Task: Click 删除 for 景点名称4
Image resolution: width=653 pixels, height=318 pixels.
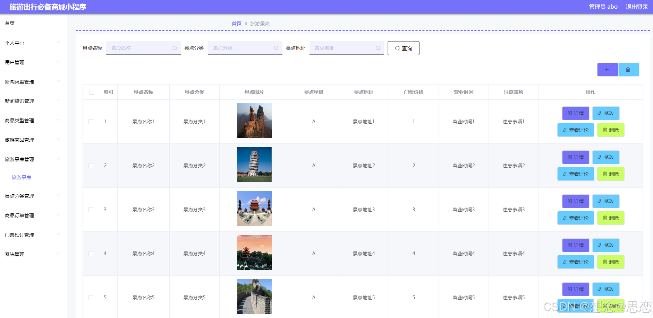Action: 611,262
